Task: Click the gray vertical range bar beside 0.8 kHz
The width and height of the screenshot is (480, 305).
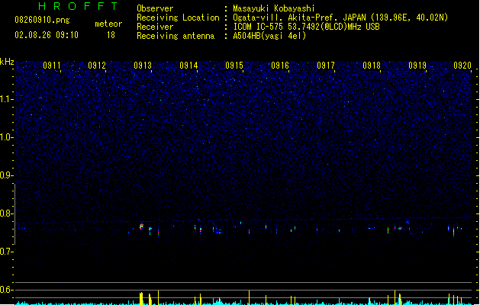Action: [14, 214]
